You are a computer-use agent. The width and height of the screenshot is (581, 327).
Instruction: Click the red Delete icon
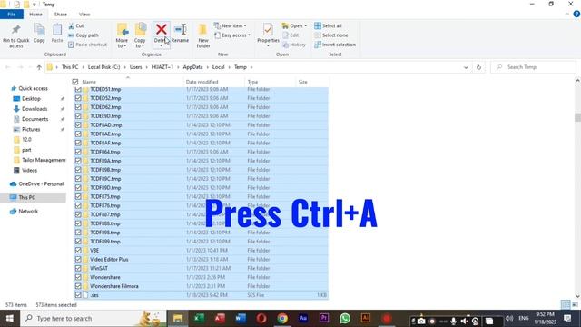[162, 29]
